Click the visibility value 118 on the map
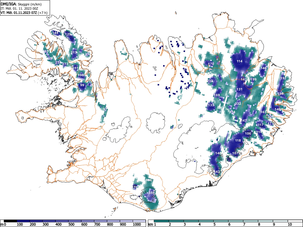Image resolution: width=303 pixels, height=227 pixels. (x=238, y=140)
